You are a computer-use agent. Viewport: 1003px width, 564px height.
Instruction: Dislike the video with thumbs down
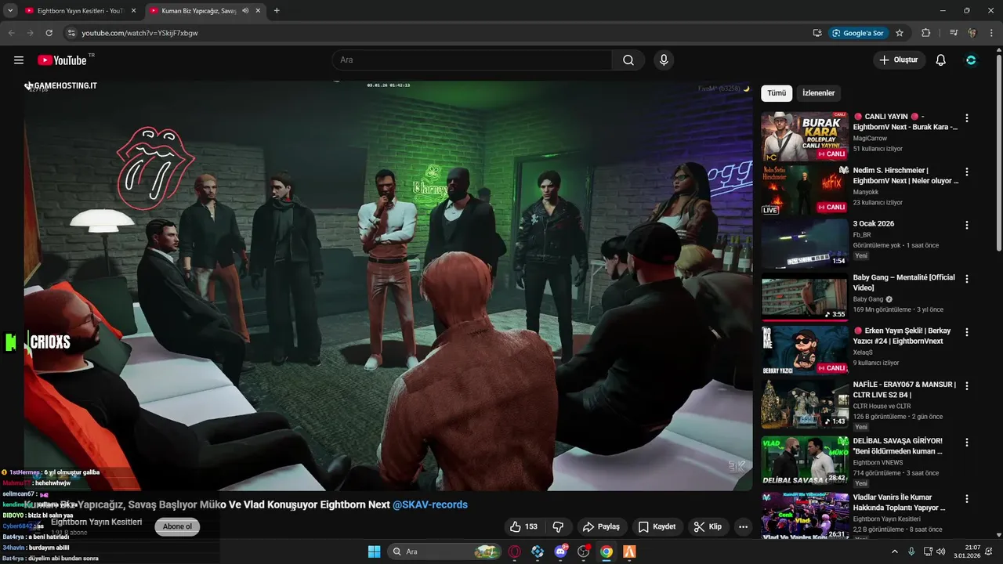(x=558, y=526)
